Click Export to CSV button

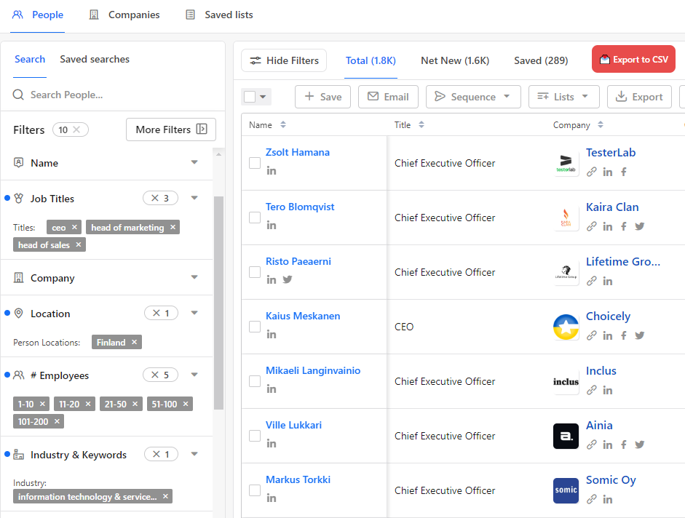[633, 60]
